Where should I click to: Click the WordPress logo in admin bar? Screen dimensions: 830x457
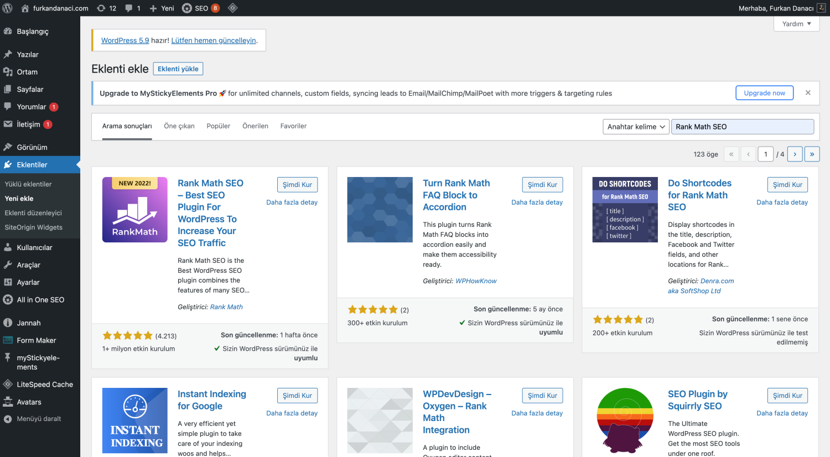point(8,8)
